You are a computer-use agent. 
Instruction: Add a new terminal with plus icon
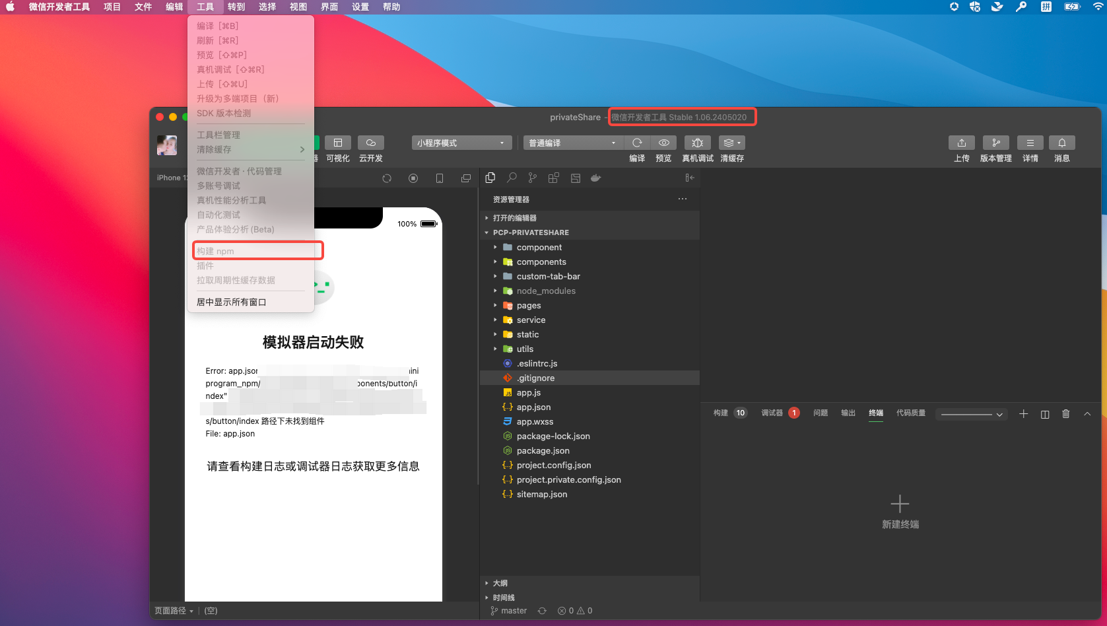pos(1023,414)
